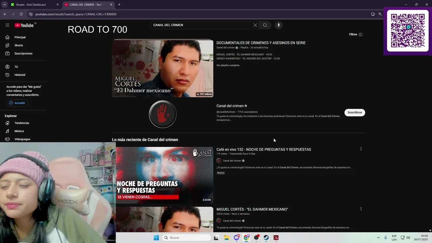Open Canal del crimen channel name
Viewport: 432px width, 243px height.
230,106
